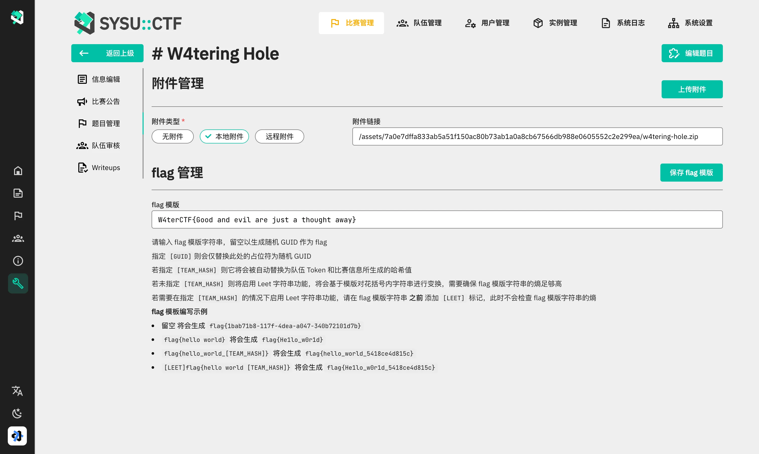Select the wrench admin icon in the sidebar
759x454 pixels.
coord(18,283)
